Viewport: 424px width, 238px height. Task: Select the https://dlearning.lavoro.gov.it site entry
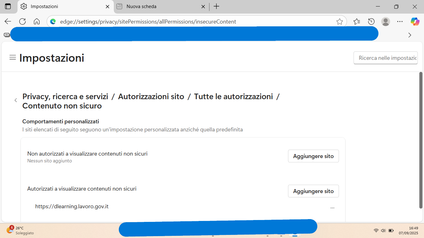tap(72, 206)
